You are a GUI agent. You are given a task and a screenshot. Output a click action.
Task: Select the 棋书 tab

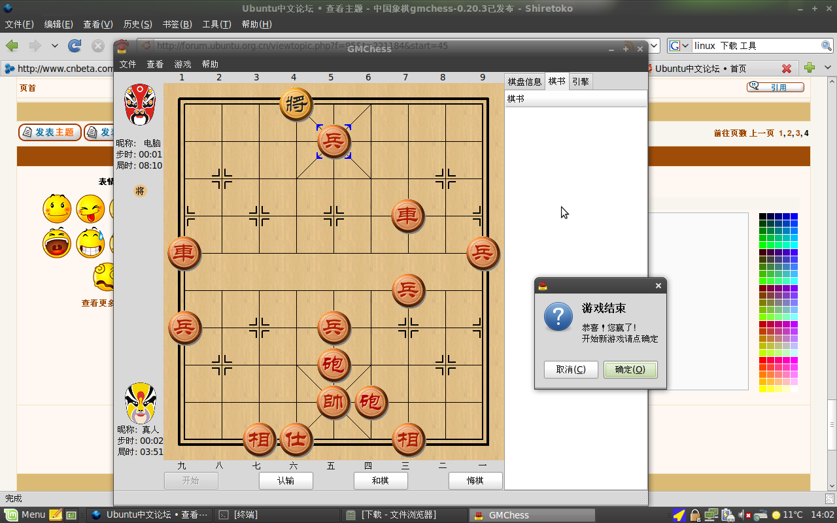point(556,81)
